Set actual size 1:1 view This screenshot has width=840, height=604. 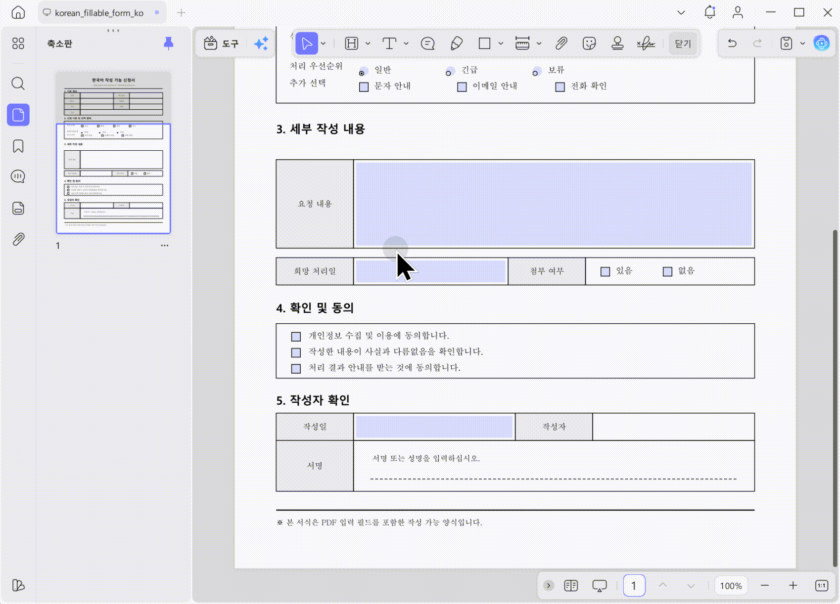(x=822, y=586)
